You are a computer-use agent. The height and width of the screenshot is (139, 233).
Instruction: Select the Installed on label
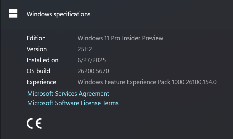(43, 60)
